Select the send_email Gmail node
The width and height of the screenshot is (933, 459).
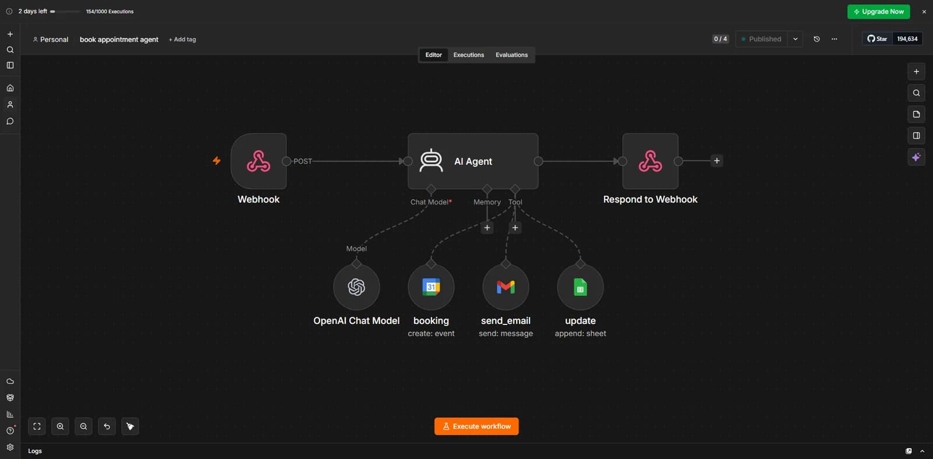tap(506, 287)
